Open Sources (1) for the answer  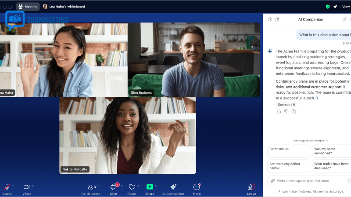[x=287, y=105]
